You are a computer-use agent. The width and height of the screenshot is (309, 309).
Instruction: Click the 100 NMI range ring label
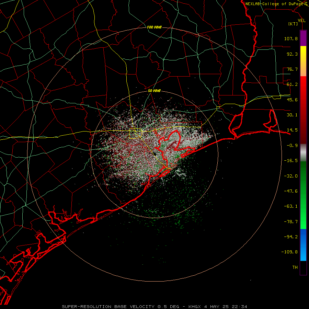(154, 27)
